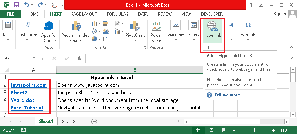Expand the Sparklines dropdown
Viewport: 297px width, 134px height.
coord(175,40)
